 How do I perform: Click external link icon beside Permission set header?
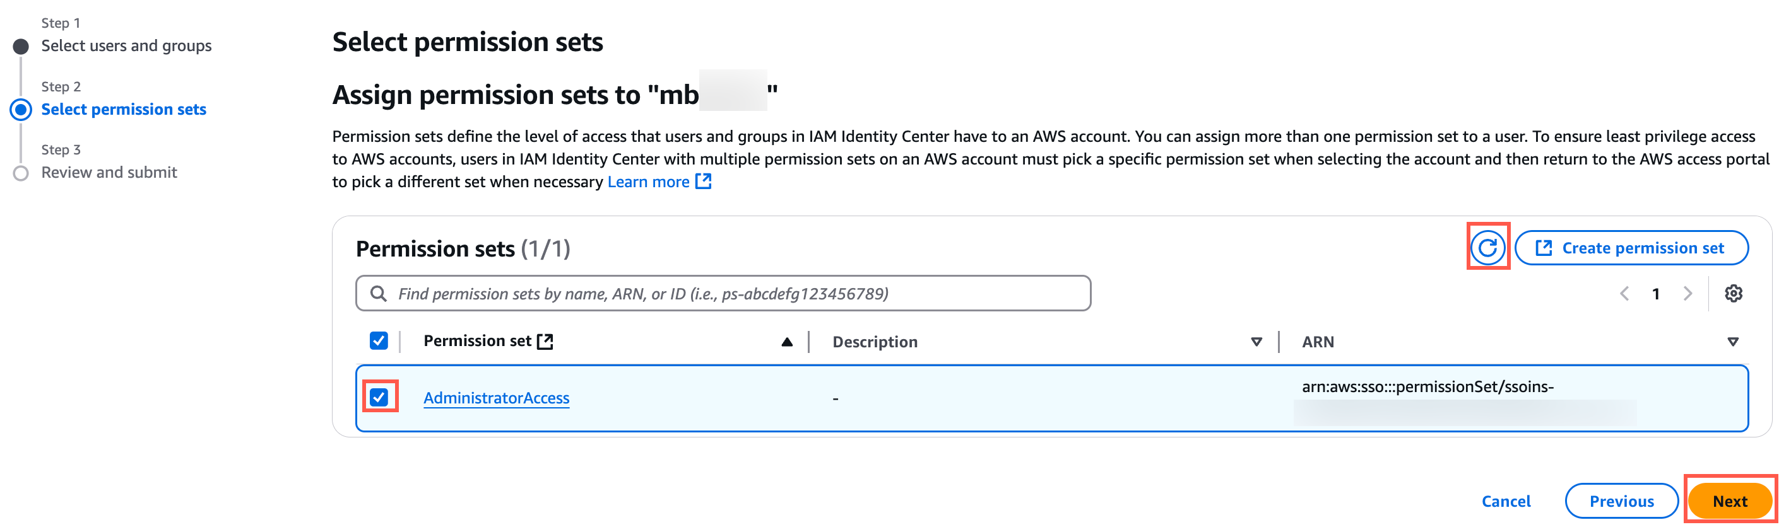pos(545,341)
